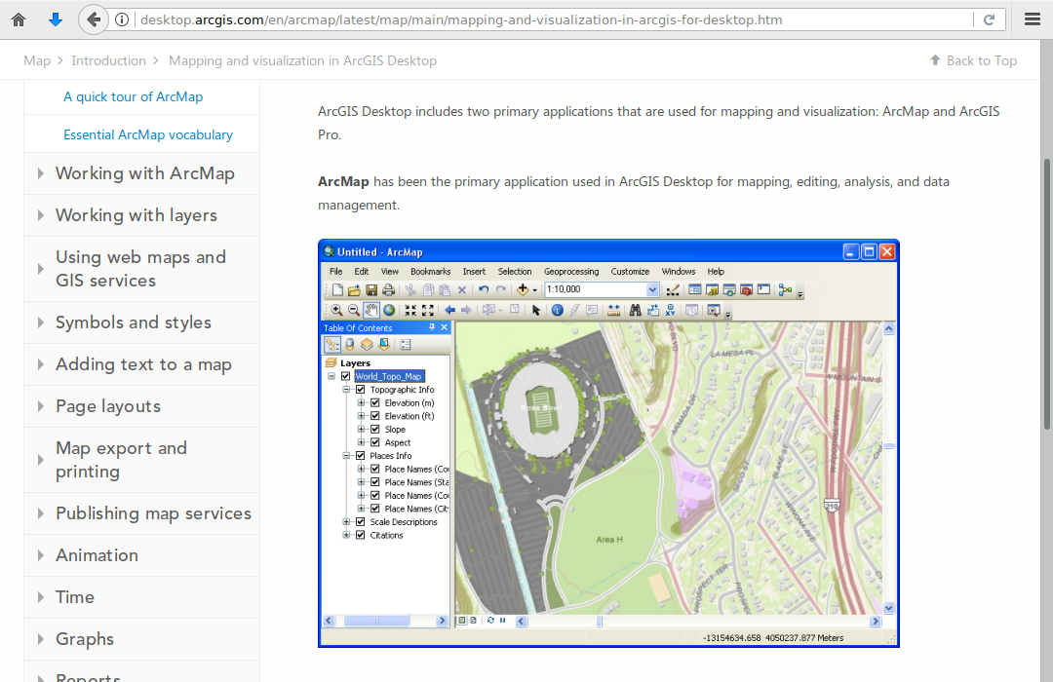The image size is (1053, 682).
Task: Open ArcMap Bookmarks menu
Action: pos(431,271)
